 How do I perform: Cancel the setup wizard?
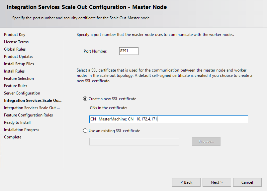click(247, 182)
